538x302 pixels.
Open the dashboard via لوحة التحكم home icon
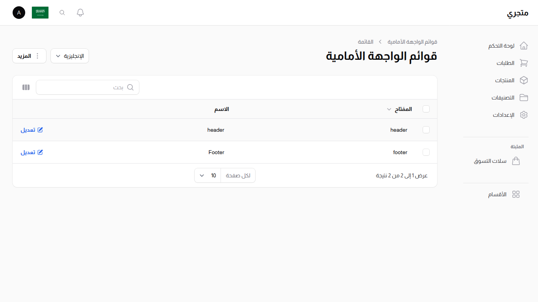point(524,45)
